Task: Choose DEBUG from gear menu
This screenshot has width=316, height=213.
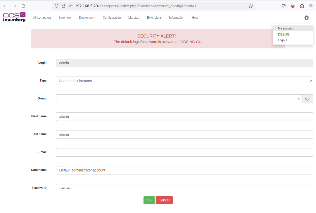Action: [x=293, y=34]
